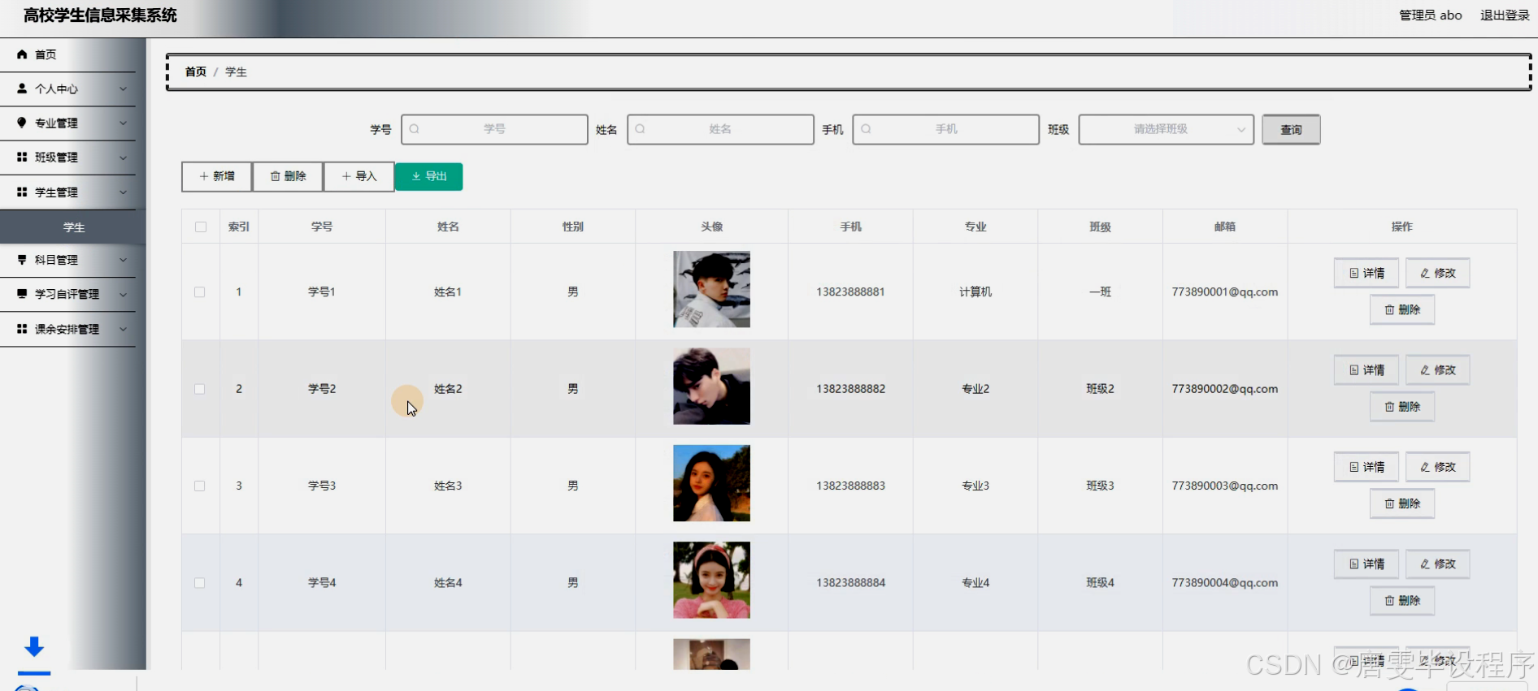Check the checkbox for row 学号4

pyautogui.click(x=199, y=583)
